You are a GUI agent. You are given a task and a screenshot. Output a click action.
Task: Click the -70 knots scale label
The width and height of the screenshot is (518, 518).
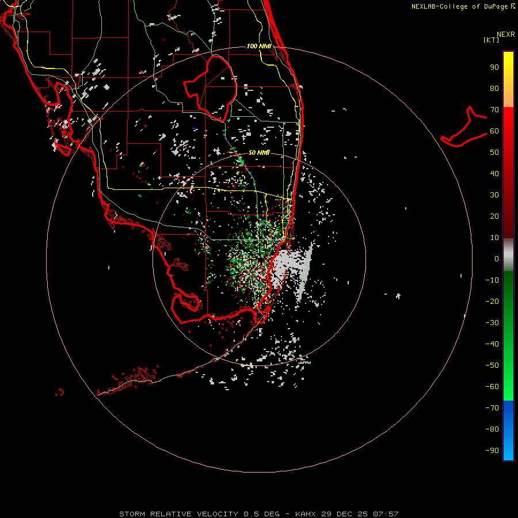coord(492,407)
